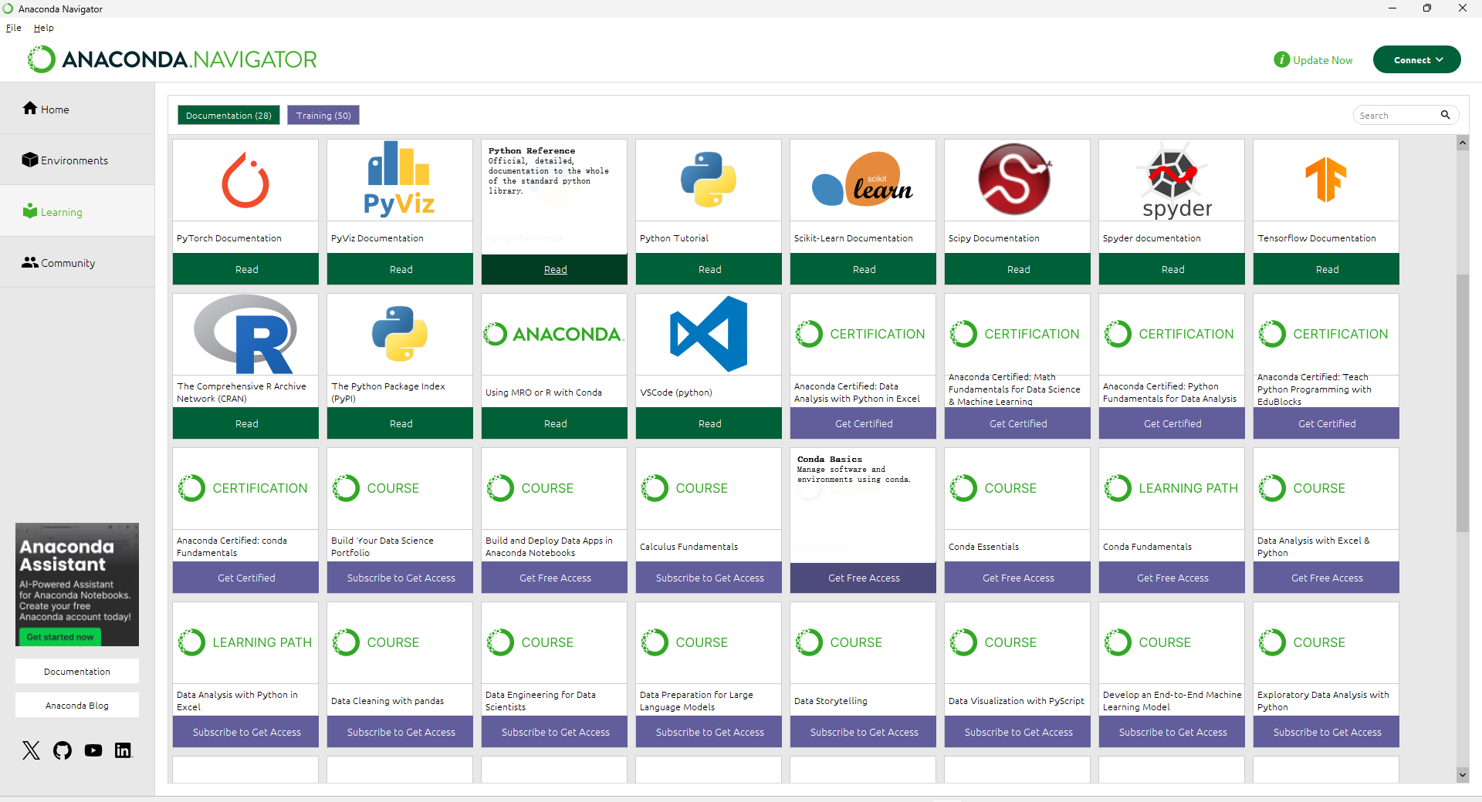Click the vertical scrollbar thumb
This screenshot has height=802, width=1482.
pos(1462,403)
